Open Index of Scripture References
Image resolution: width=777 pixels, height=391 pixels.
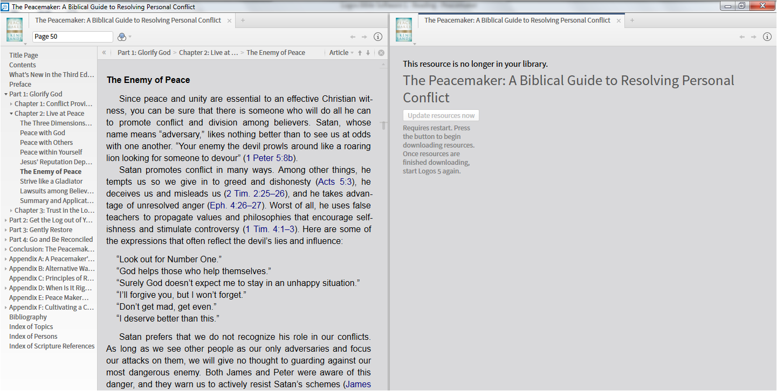point(52,346)
